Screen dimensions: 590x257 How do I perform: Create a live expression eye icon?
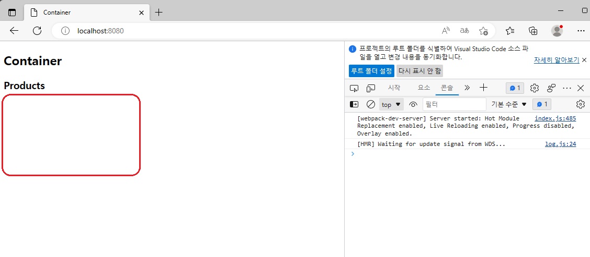[414, 104]
